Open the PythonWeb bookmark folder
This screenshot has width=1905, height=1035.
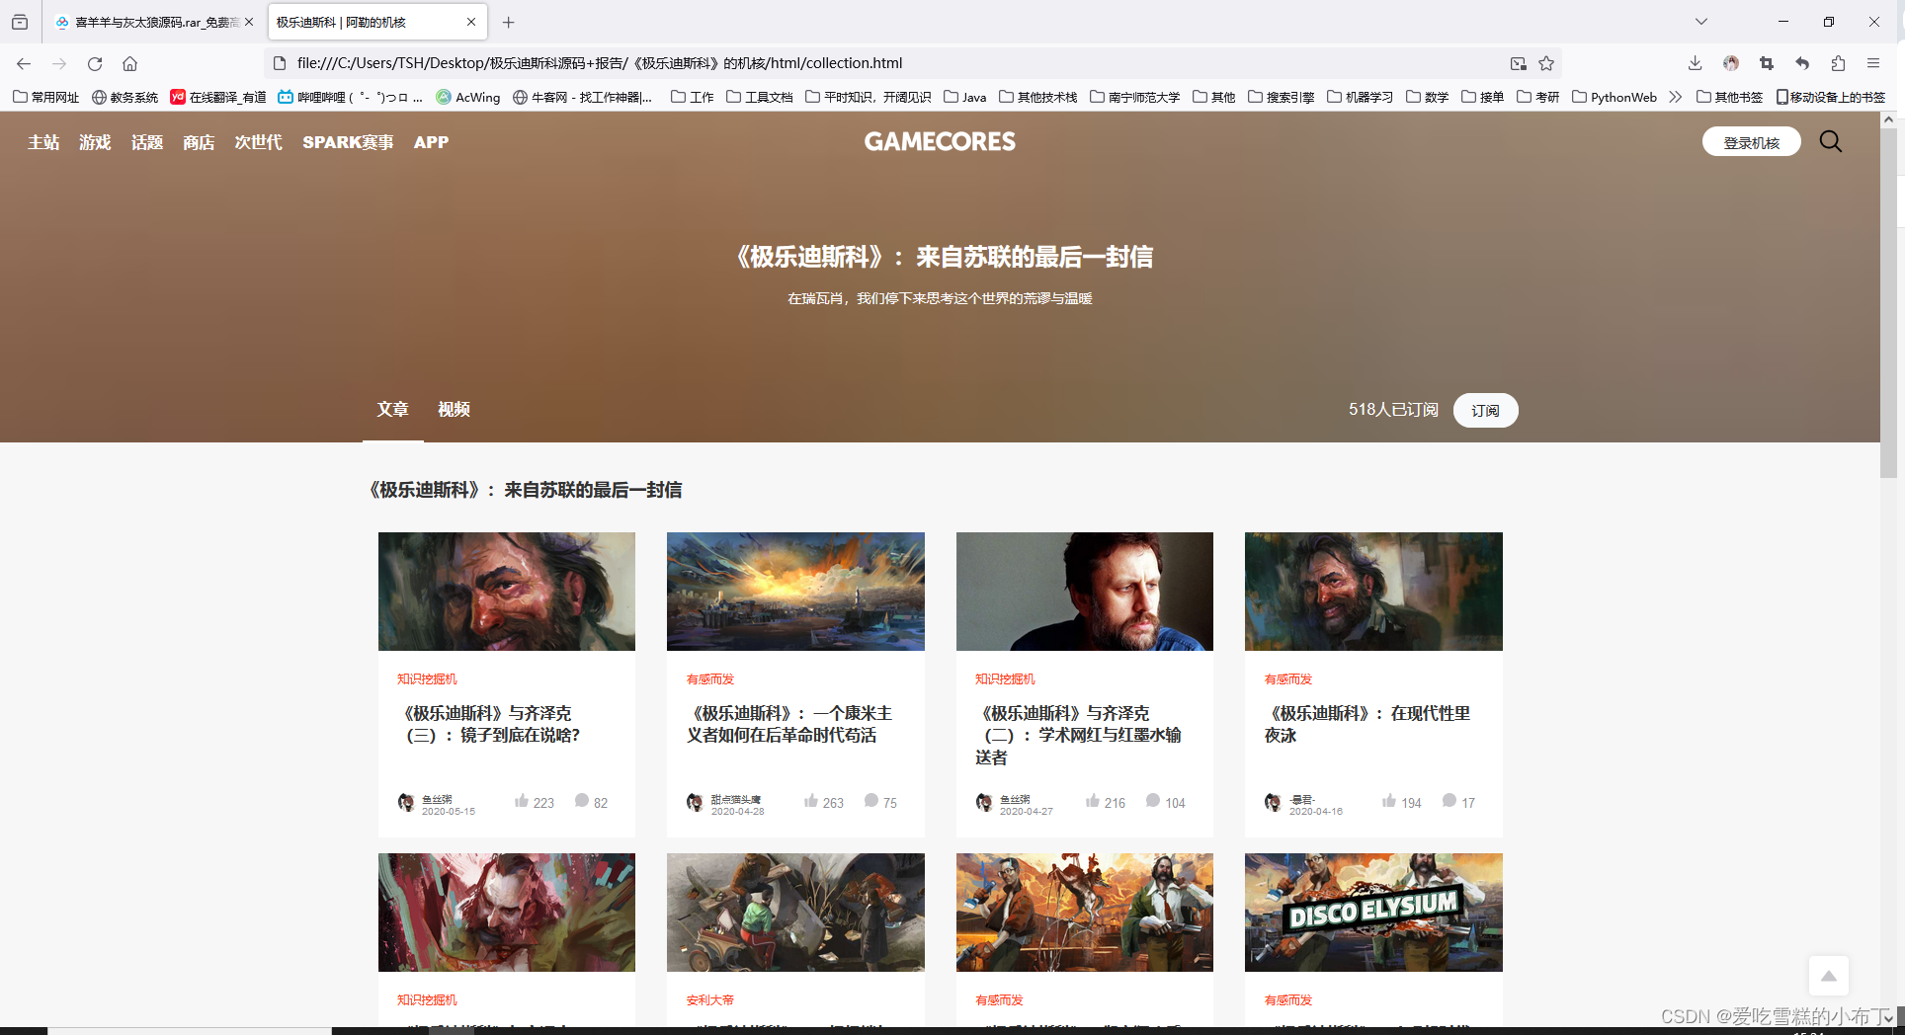pyautogui.click(x=1615, y=97)
